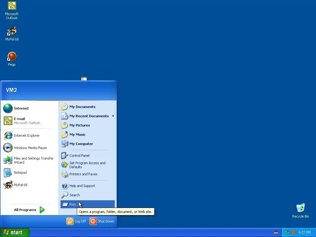Click the Windows Media Player icon
Viewport: 316px width, 237px height.
point(8,148)
